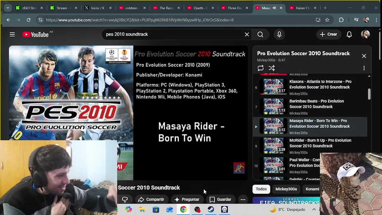382x215 pixels.
Task: Toggle playlist loop
Action: (x=261, y=68)
